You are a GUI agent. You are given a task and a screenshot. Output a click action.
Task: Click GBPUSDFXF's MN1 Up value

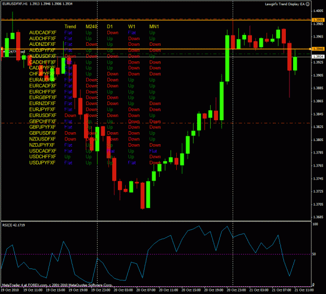pyautogui.click(x=152, y=133)
